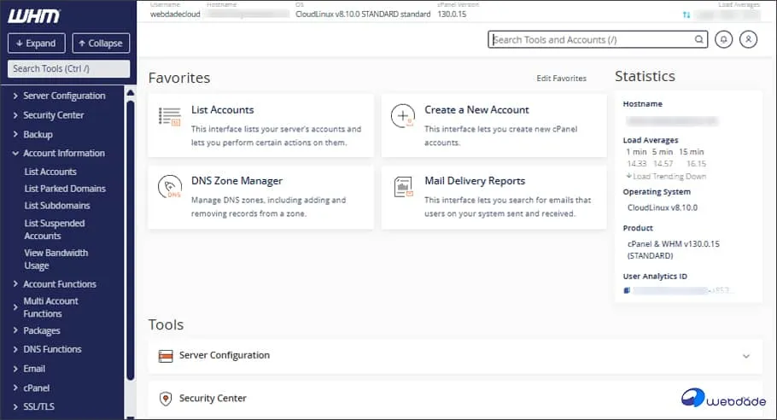The height and width of the screenshot is (420, 777).
Task: Open the DNS Zone Manager icon
Action: coord(170,188)
